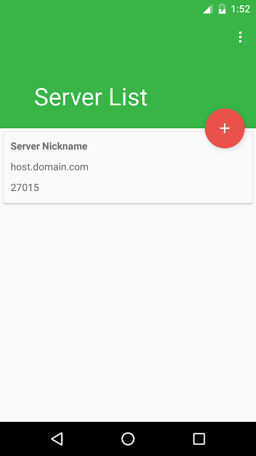Tap the Android home circle
This screenshot has width=256, height=456.
[128, 438]
